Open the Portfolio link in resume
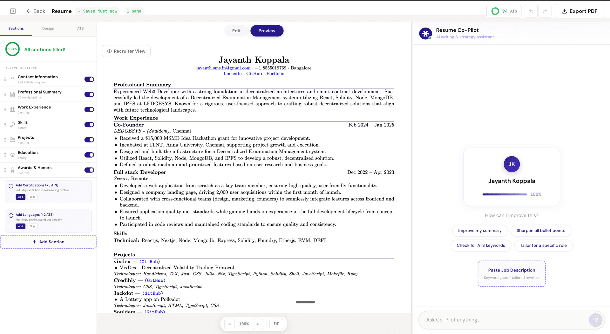 [275, 74]
